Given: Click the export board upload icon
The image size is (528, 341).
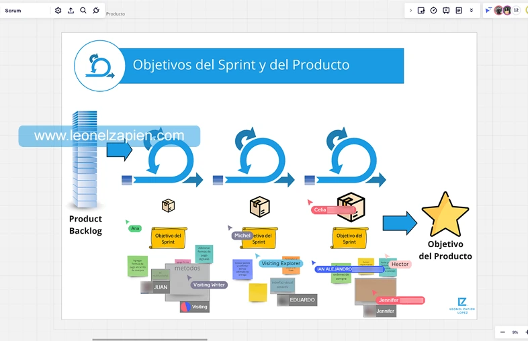Looking at the screenshot, I should tap(71, 11).
